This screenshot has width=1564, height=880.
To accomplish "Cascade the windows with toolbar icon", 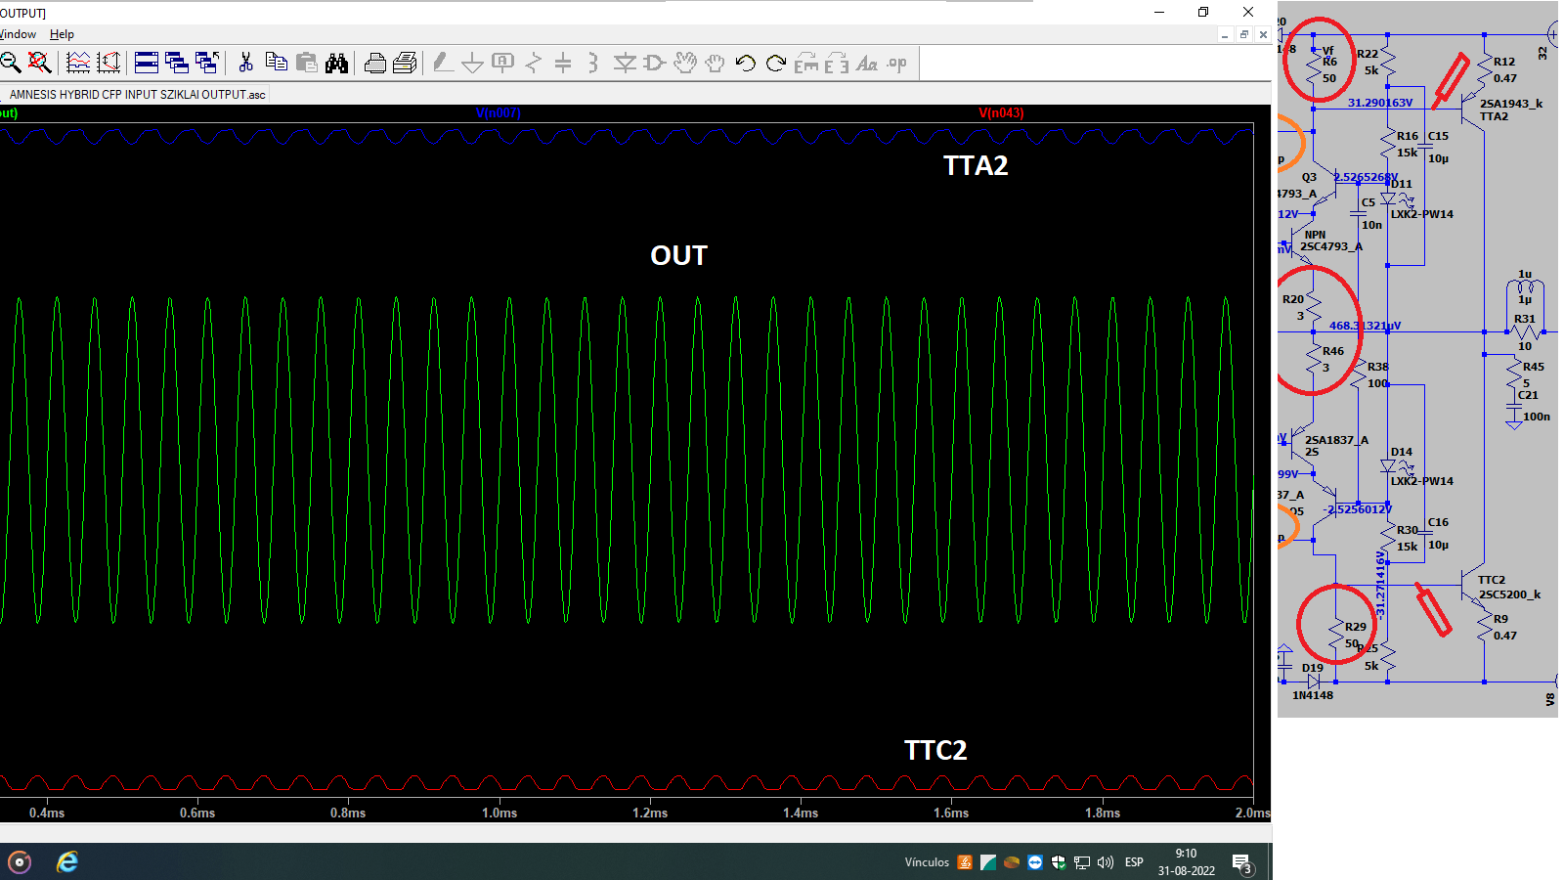I will coord(177,64).
